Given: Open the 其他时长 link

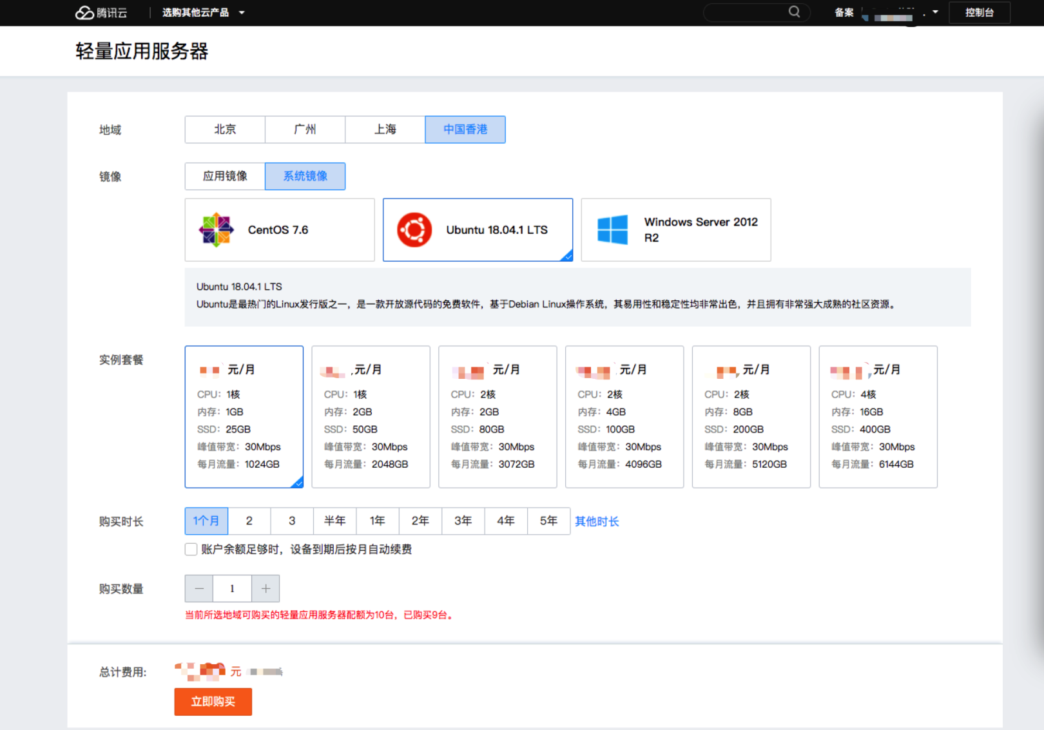Looking at the screenshot, I should 597,521.
